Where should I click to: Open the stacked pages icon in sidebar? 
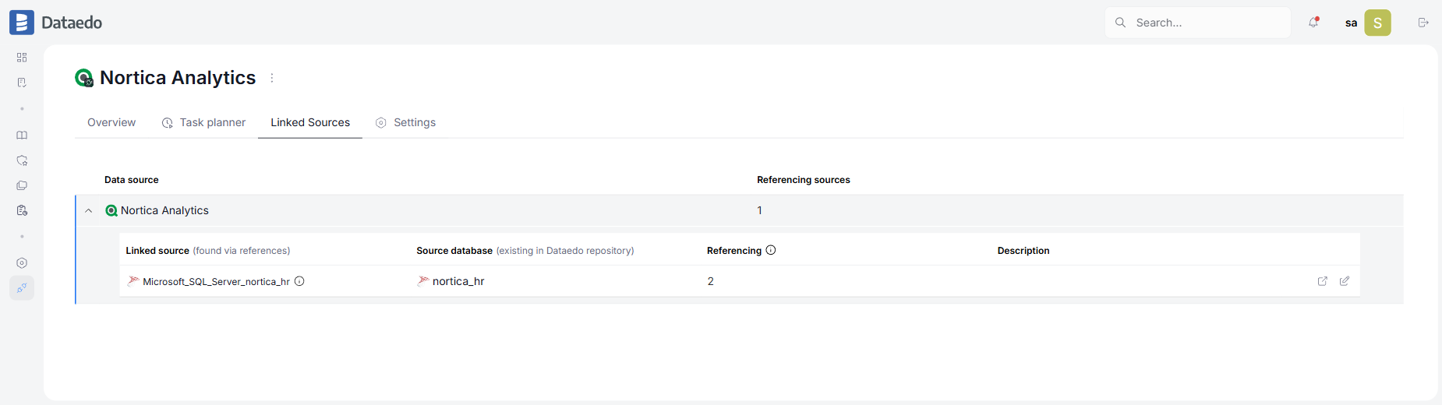tap(22, 185)
